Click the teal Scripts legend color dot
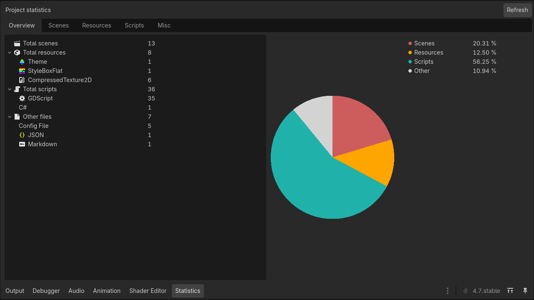 (410, 62)
